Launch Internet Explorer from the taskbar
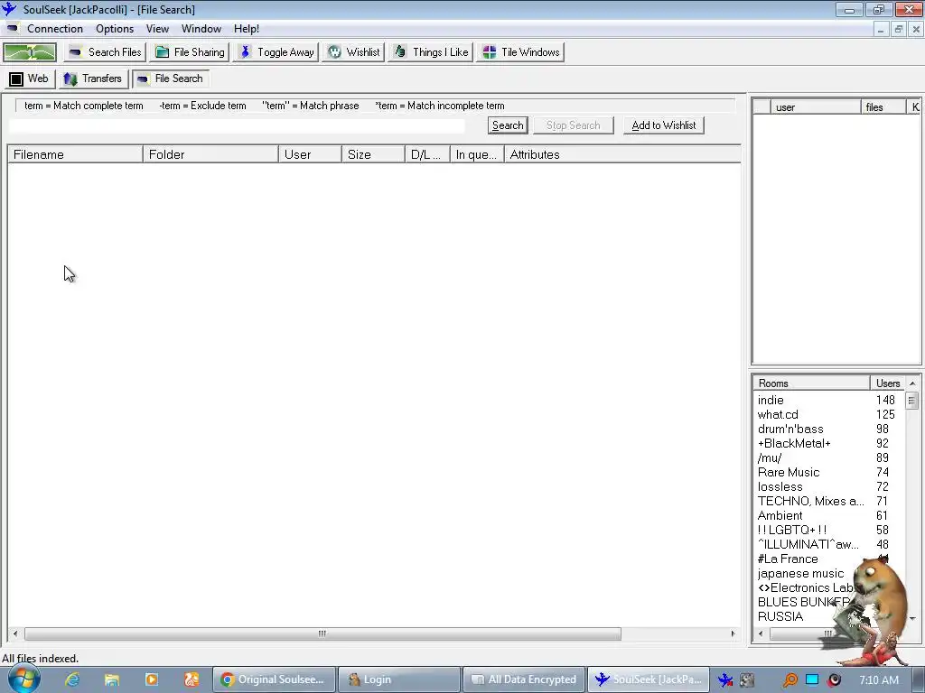Viewport: 925px width, 693px height. (72, 680)
